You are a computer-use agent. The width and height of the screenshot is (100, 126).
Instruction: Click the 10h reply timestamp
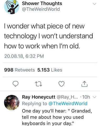click(86, 97)
